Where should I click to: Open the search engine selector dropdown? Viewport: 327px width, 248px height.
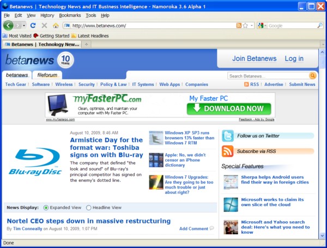(262, 26)
